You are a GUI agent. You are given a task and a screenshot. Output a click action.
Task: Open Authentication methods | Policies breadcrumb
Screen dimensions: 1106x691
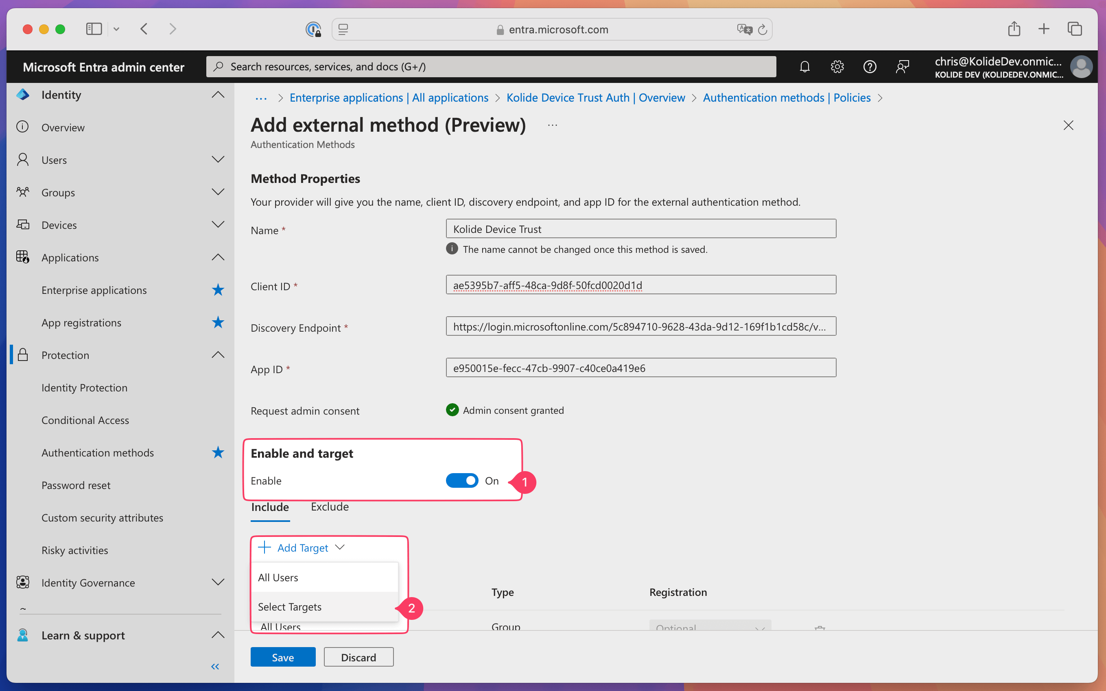(x=786, y=98)
